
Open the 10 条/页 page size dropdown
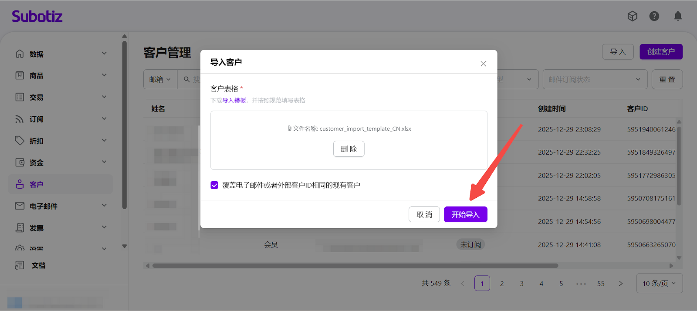coord(659,283)
